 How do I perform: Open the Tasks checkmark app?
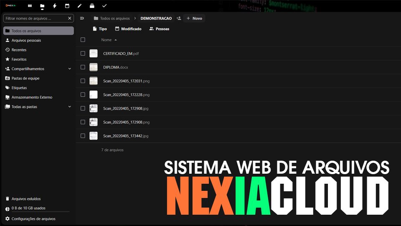tap(104, 6)
